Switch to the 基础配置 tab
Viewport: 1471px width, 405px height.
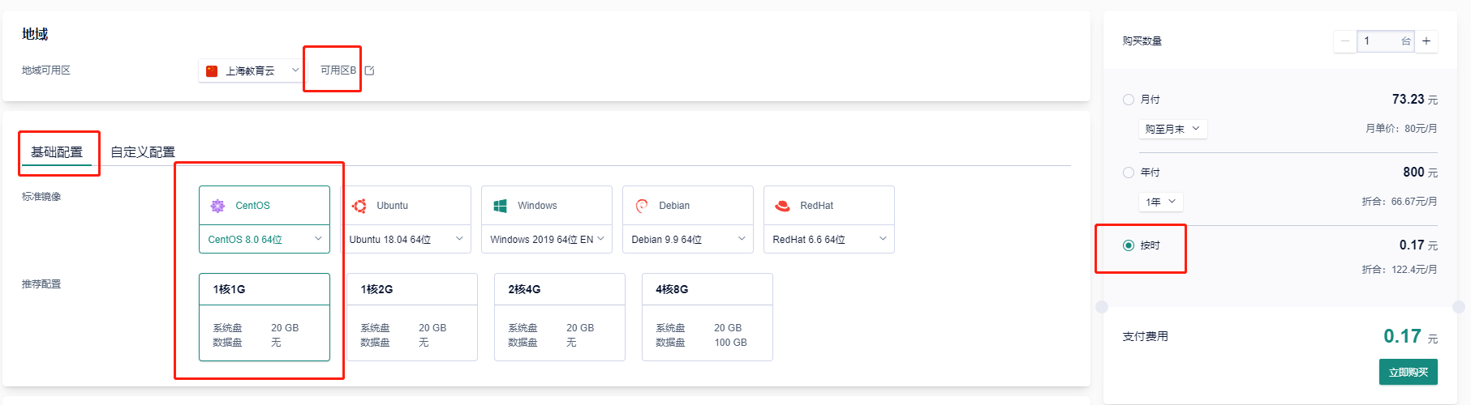click(x=57, y=151)
